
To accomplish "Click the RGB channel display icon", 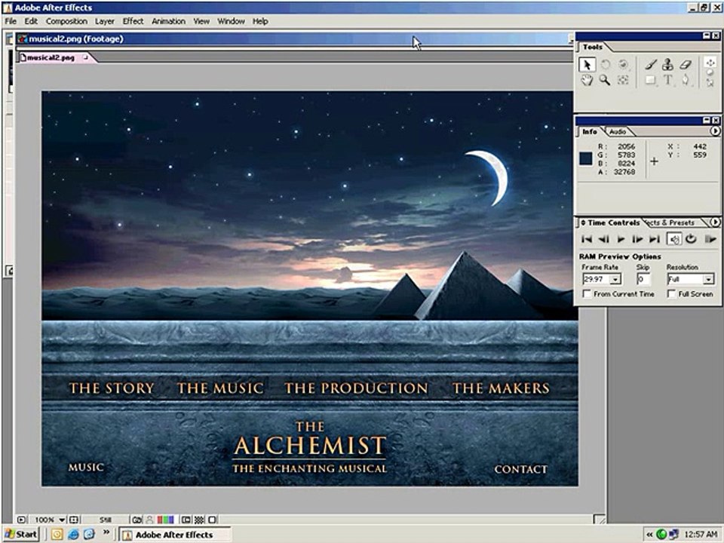I will (165, 520).
